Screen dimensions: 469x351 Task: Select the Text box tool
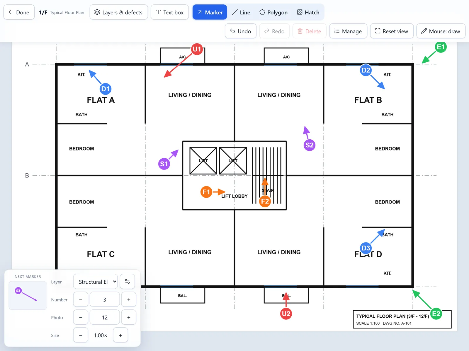click(x=170, y=12)
